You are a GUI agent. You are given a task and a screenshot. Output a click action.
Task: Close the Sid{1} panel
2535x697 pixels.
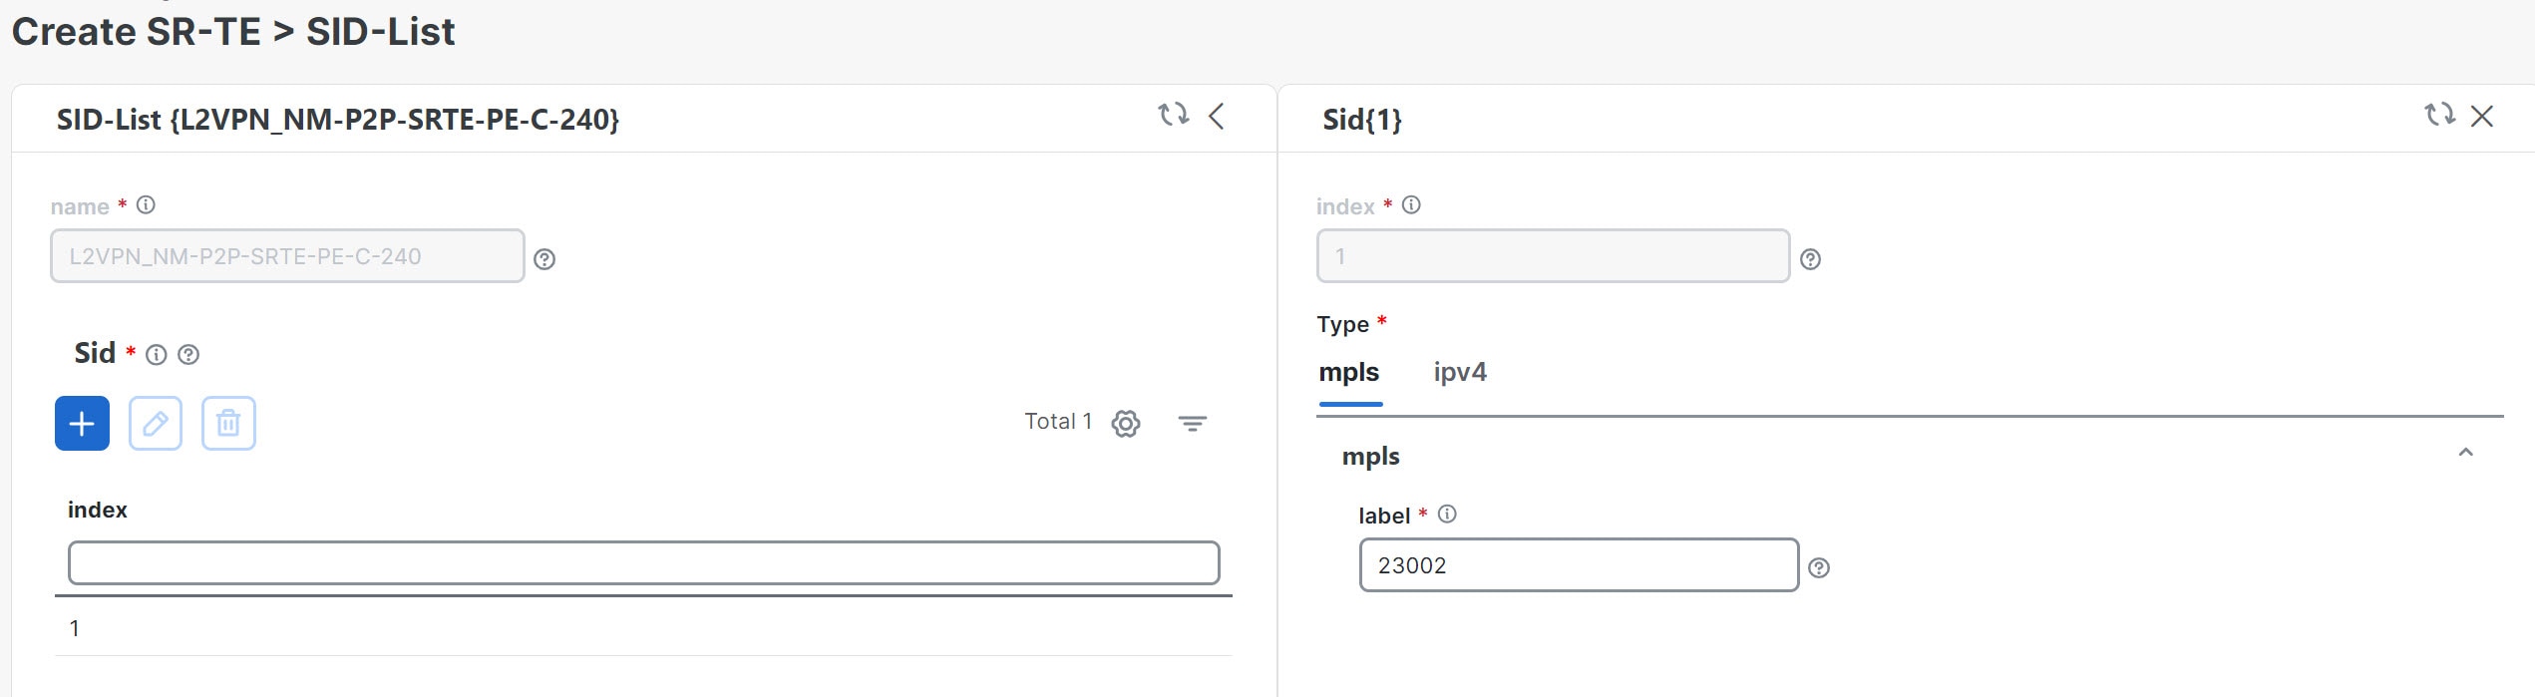tap(2482, 116)
